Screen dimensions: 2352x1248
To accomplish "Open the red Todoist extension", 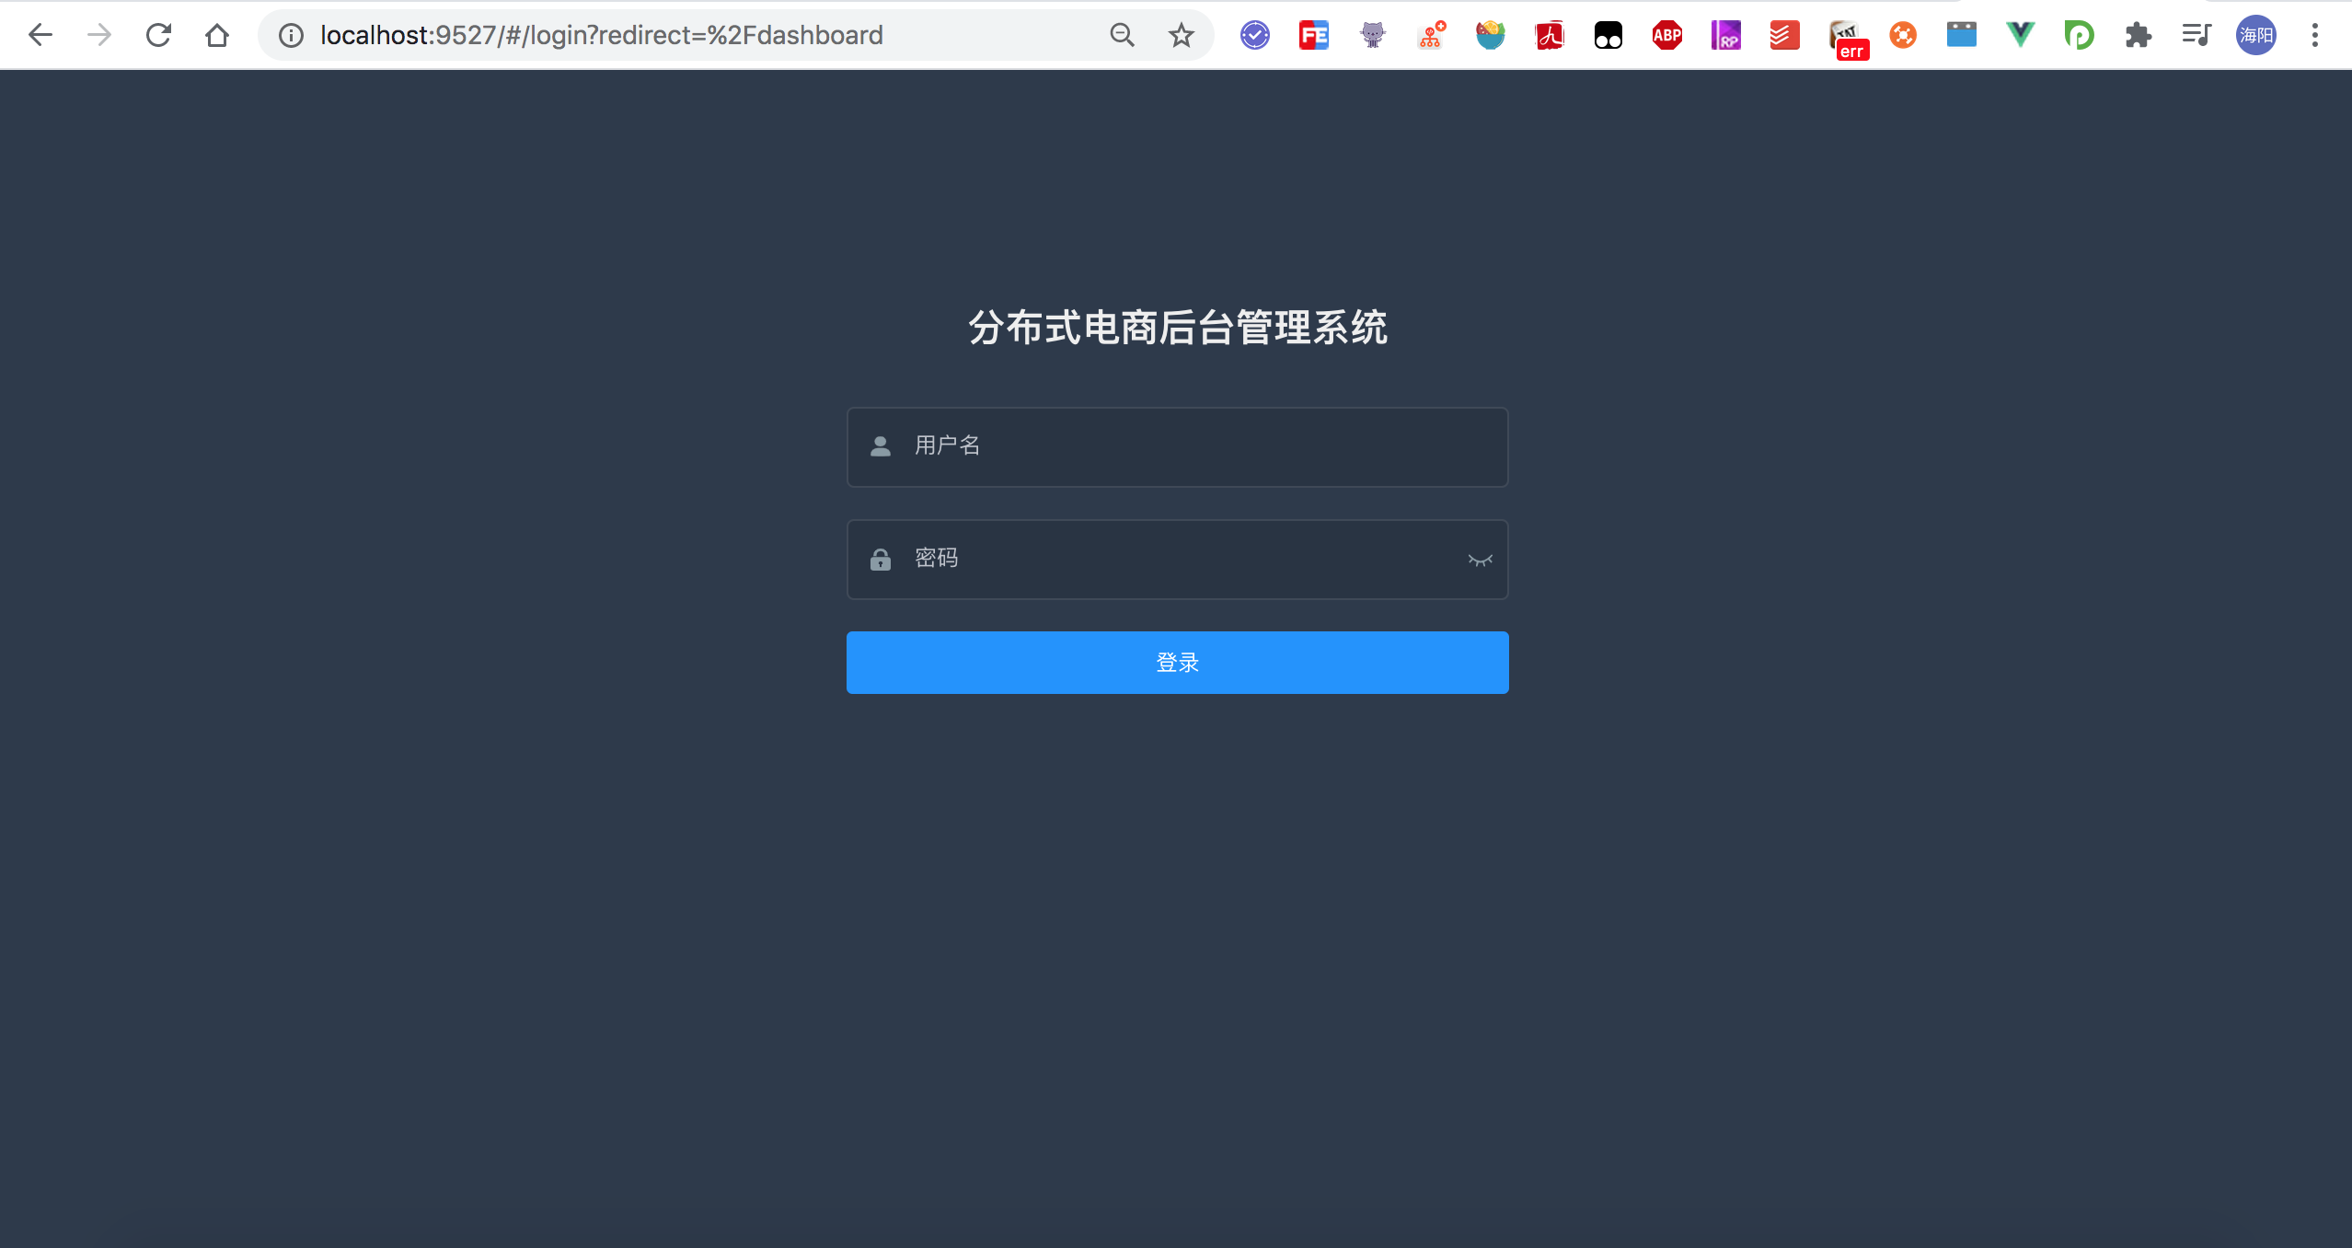I will 1785,35.
